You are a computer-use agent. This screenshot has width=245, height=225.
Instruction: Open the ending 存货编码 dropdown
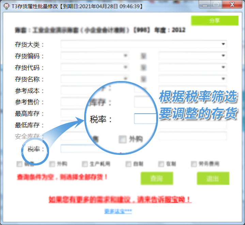224,56
